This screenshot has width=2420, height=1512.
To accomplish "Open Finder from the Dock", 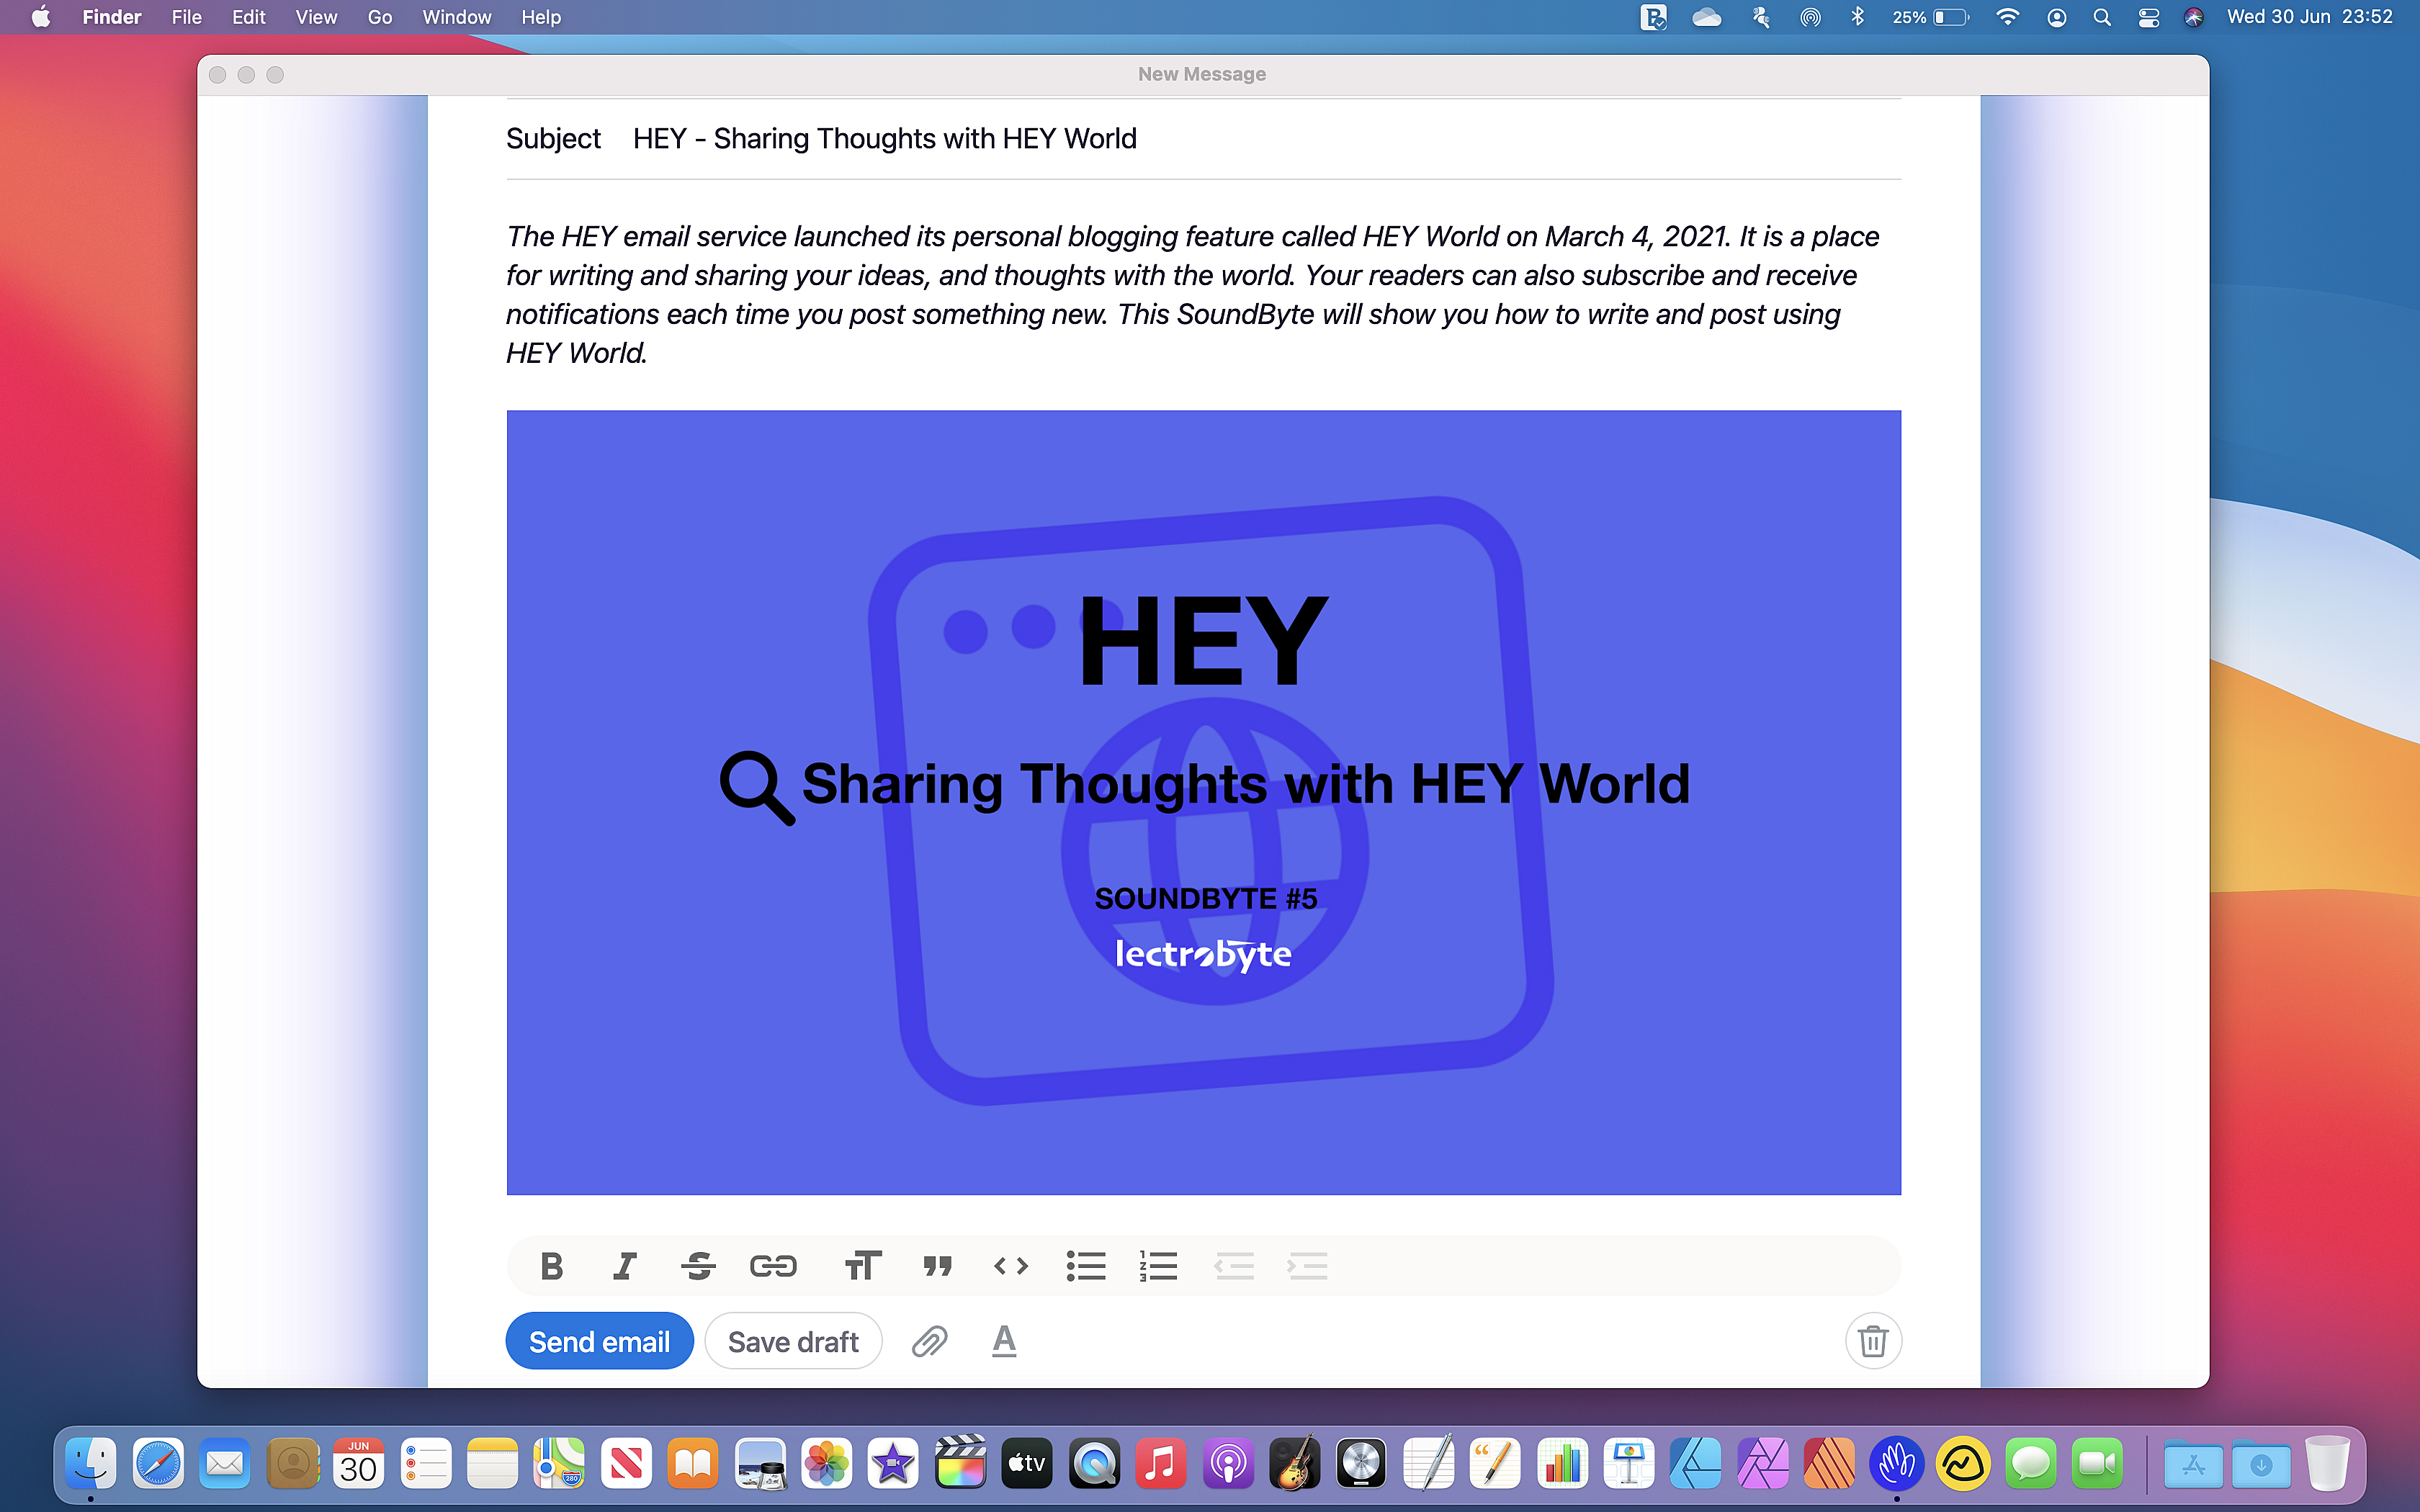I will click(x=91, y=1464).
